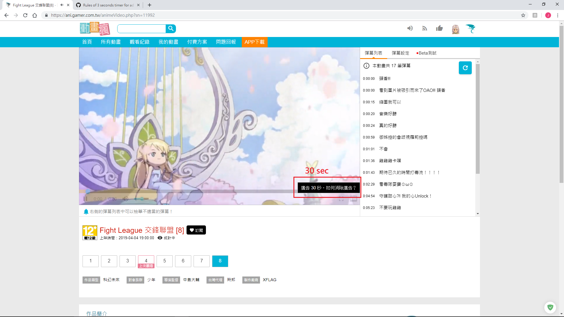Click the thumbs-up icon in header
The width and height of the screenshot is (564, 317).
tap(439, 28)
